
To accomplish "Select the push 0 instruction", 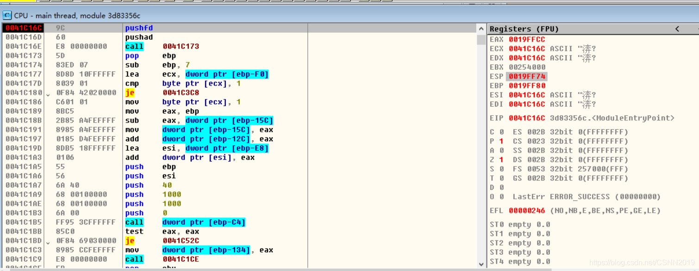I will click(x=146, y=213).
